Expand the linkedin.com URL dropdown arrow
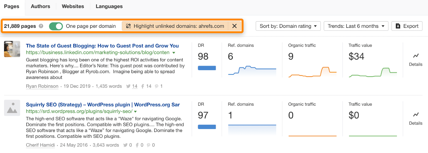The height and width of the screenshot is (153, 428). [174, 53]
